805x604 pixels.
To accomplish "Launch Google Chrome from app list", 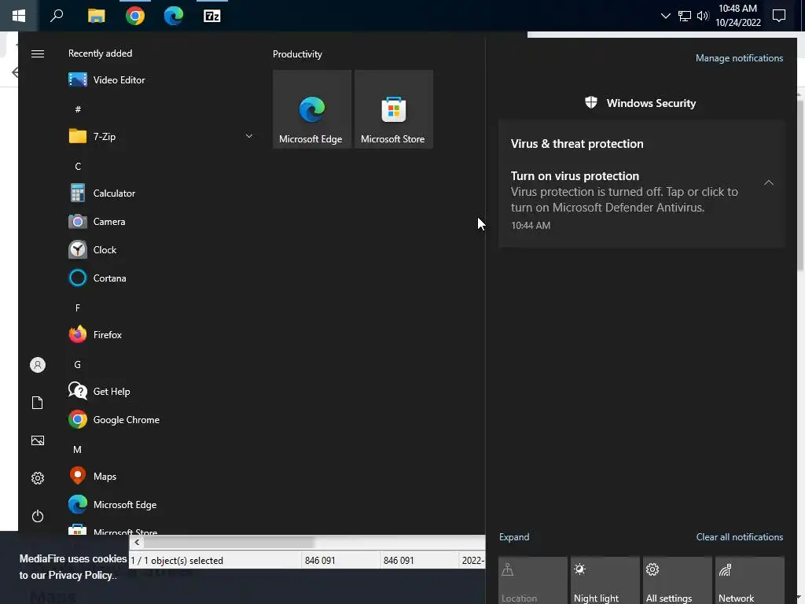I will point(162,420).
